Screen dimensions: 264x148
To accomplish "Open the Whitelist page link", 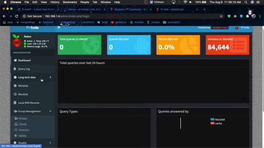I will pos(23,86).
